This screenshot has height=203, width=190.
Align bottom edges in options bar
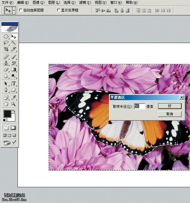coord(108,10)
